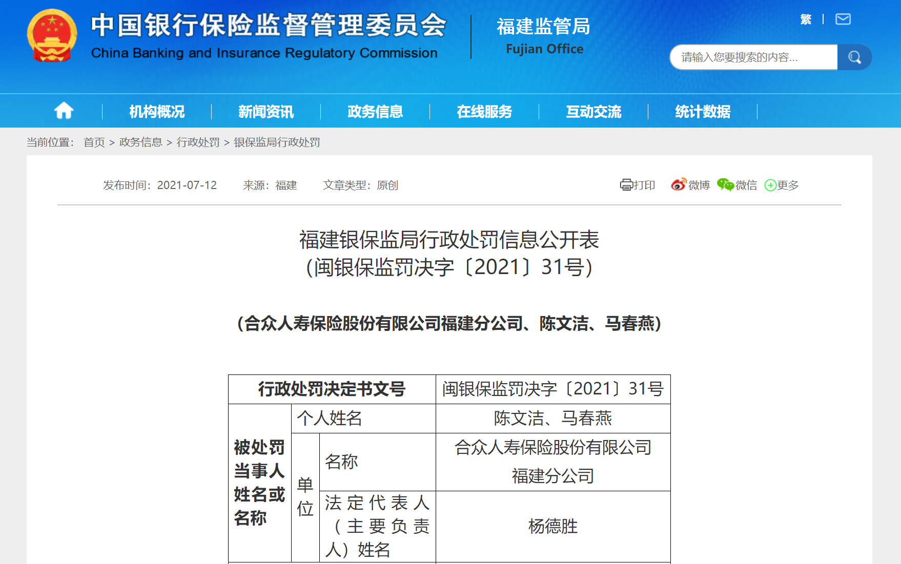Click subtitle line with 合众人寿保险
The height and width of the screenshot is (564, 901).
coord(449,323)
